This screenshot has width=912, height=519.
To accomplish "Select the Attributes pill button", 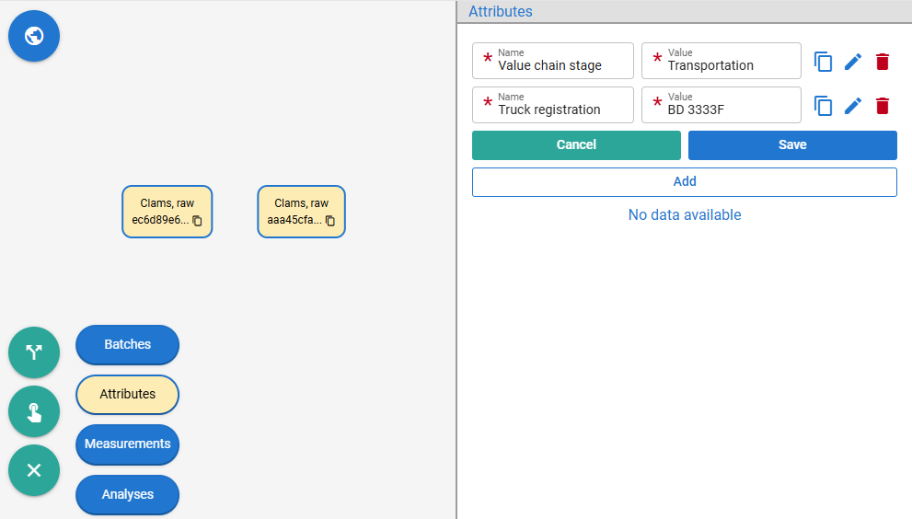I will pos(127,395).
